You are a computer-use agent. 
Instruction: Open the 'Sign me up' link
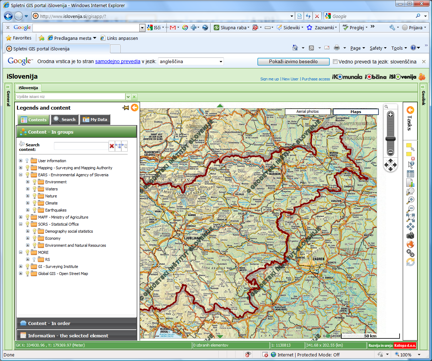pos(269,79)
